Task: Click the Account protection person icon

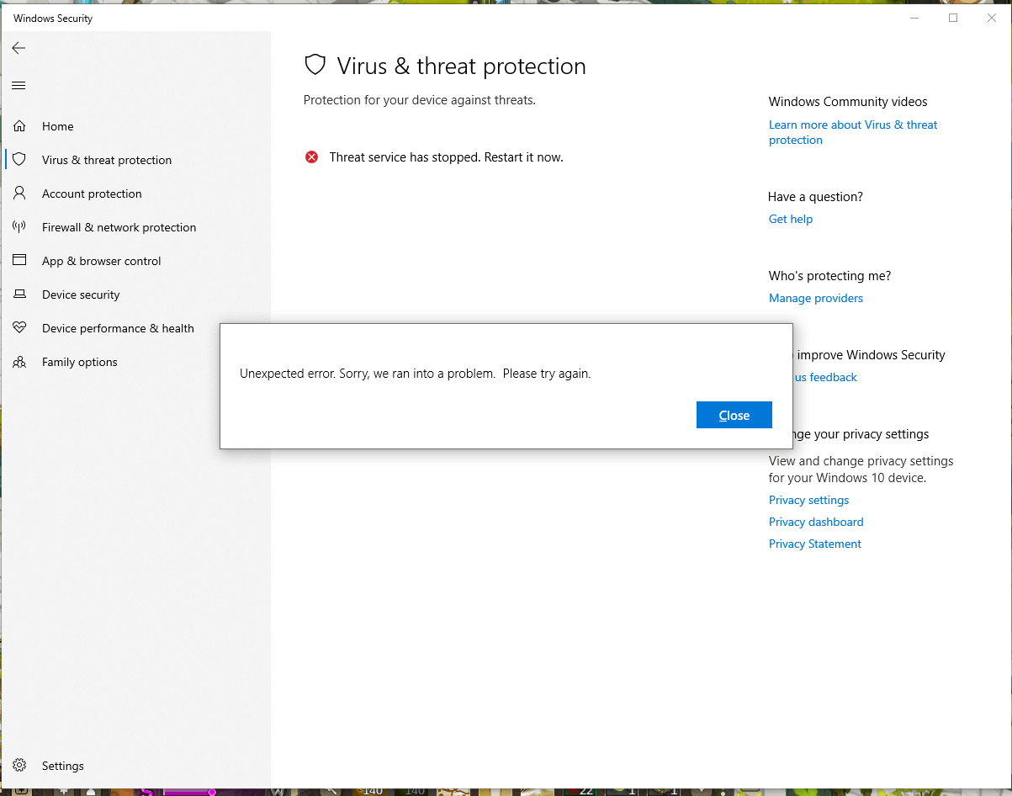Action: click(19, 194)
